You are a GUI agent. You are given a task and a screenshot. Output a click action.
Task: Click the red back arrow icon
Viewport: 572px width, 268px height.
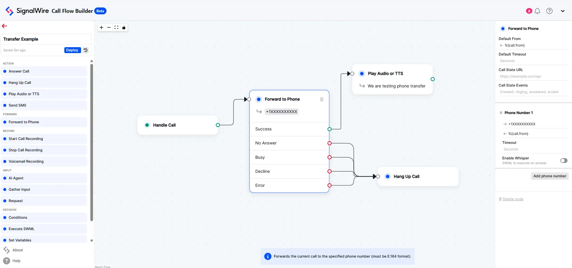[x=4, y=26]
